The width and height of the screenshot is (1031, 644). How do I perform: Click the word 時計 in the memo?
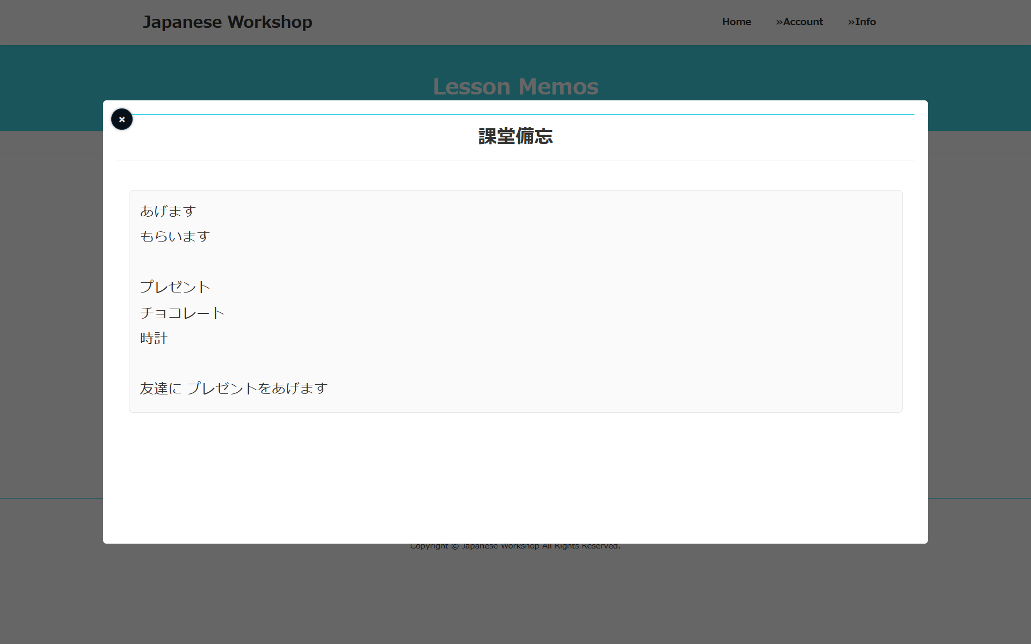coord(154,338)
